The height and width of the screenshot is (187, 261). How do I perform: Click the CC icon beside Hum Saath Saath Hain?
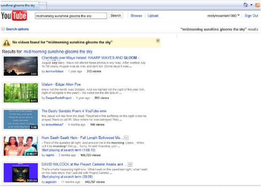126,138
